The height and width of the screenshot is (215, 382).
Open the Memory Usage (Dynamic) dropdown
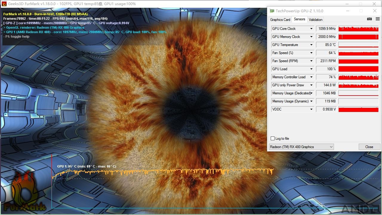click(x=311, y=101)
